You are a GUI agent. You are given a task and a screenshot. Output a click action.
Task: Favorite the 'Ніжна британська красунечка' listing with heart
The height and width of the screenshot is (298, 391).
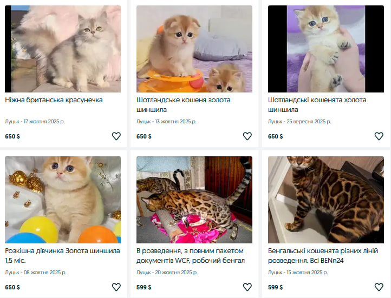[x=116, y=136]
